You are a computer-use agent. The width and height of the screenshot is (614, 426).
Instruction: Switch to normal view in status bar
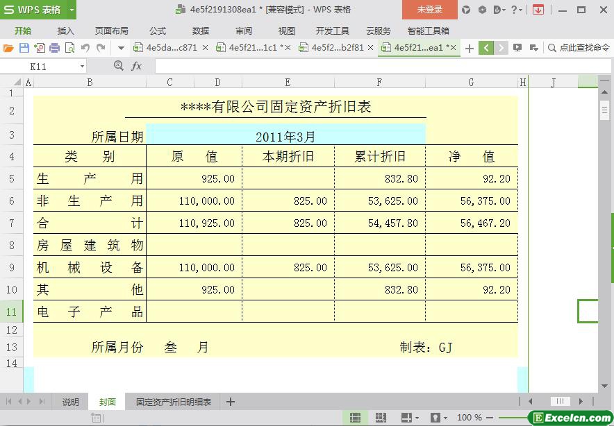[355, 418]
